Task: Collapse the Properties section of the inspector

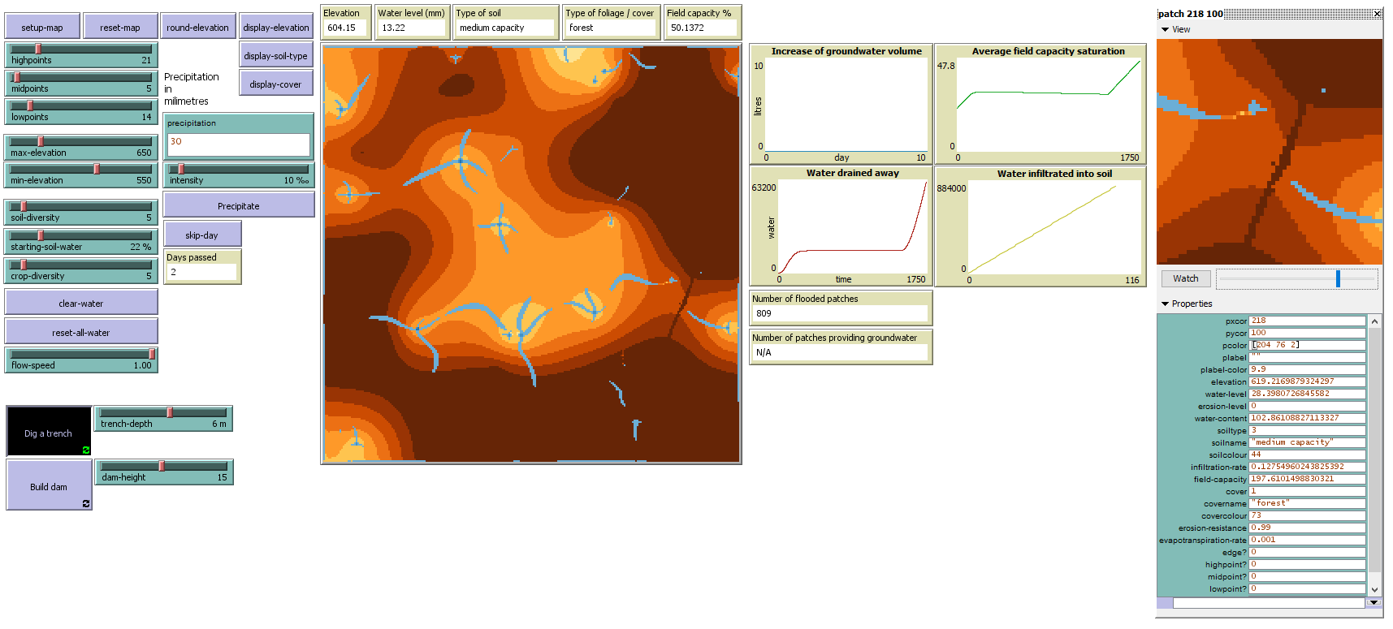Action: coord(1166,304)
